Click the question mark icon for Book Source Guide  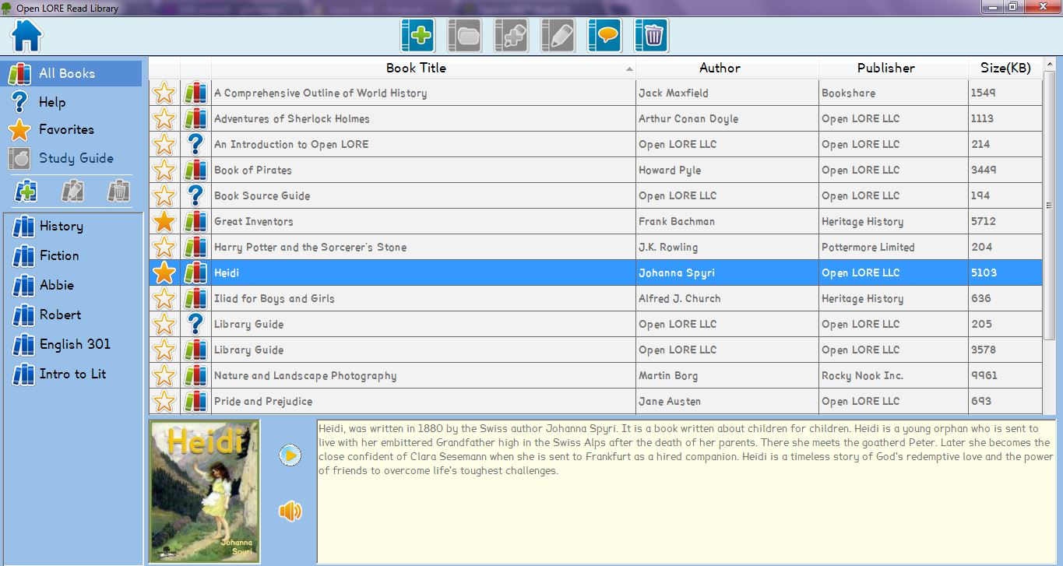tap(195, 195)
